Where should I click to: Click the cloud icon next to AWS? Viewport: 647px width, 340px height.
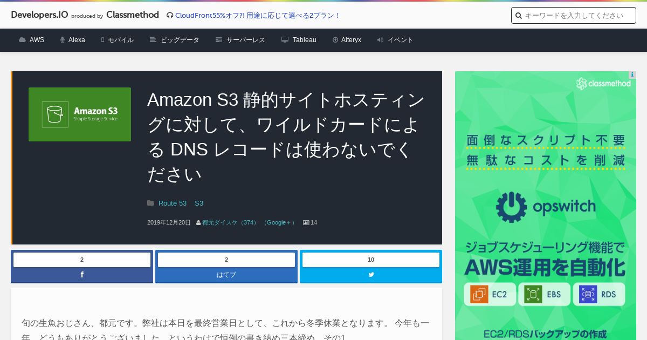[22, 40]
